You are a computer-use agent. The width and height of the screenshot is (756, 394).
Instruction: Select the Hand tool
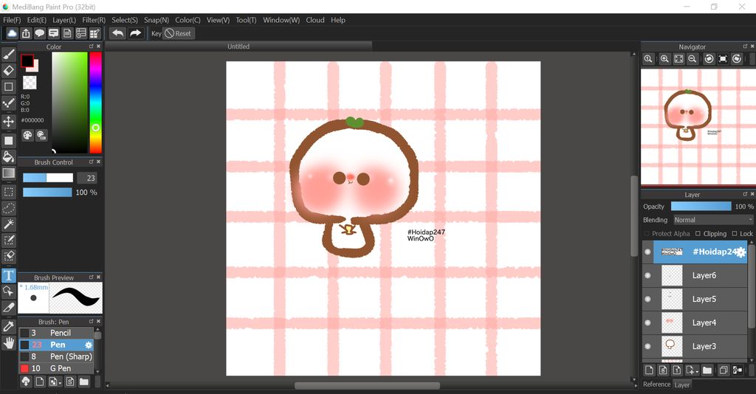(x=9, y=343)
